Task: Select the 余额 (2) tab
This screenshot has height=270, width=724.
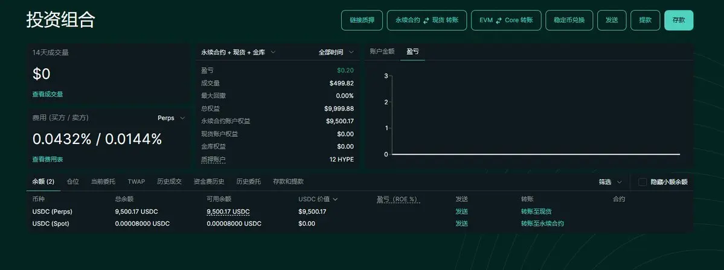Action: (43, 181)
